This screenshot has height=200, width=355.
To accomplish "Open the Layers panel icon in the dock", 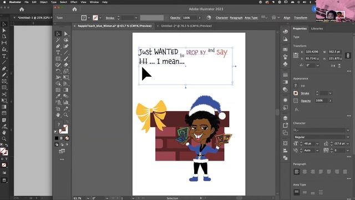I will point(285,118).
